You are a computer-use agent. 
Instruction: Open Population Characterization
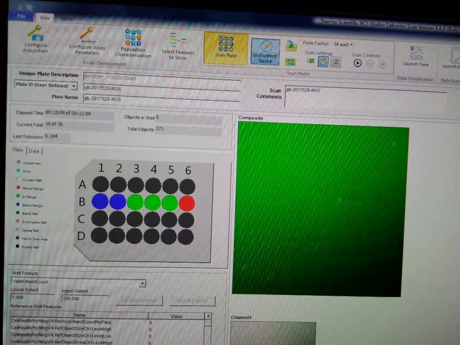pos(133,43)
